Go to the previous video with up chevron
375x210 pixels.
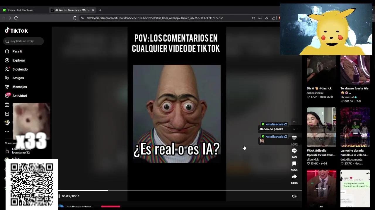click(294, 122)
